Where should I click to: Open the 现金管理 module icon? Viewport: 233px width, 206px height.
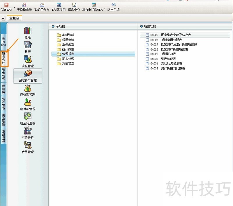tap(28, 61)
